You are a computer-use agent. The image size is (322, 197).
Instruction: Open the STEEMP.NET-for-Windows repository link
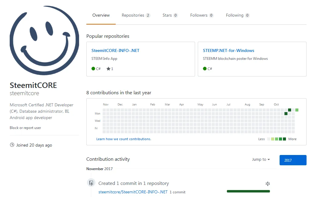pos(229,50)
